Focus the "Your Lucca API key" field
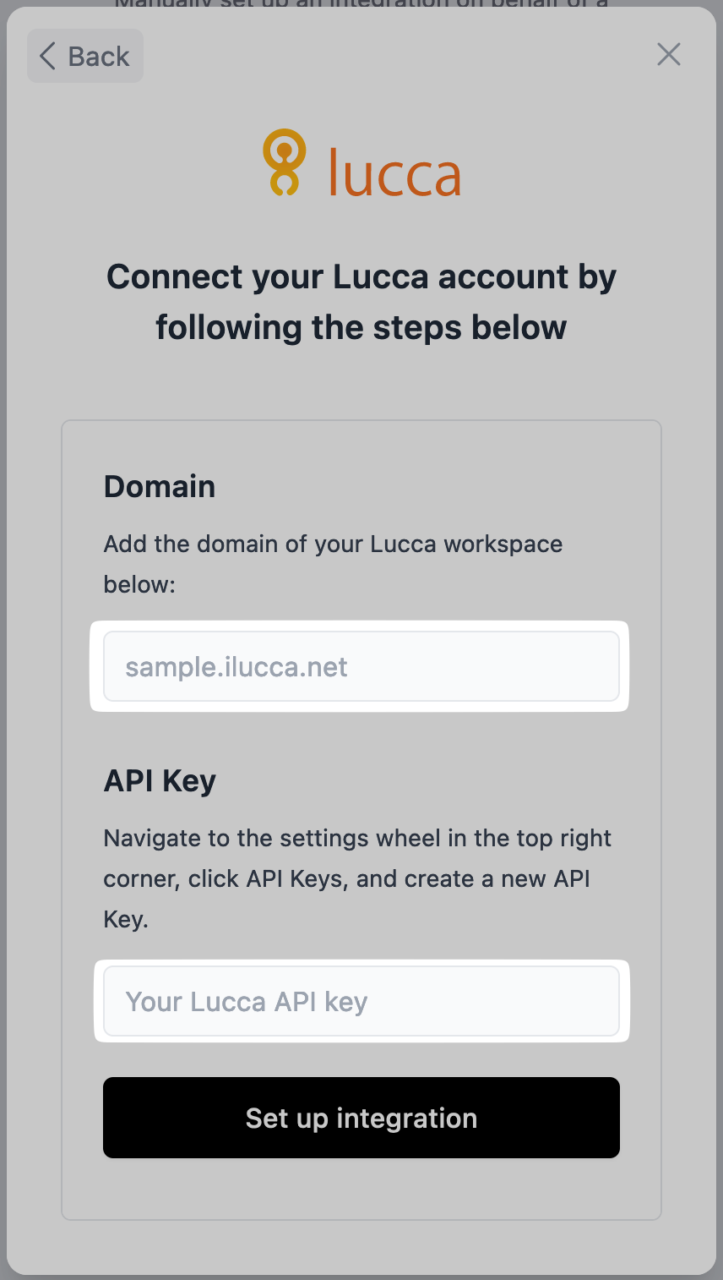 point(361,1001)
